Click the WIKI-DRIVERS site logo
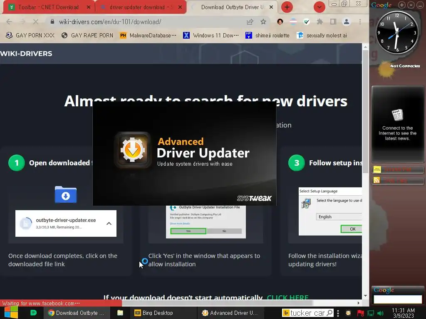Screen dimensions: 426x319 pyautogui.click(x=26, y=54)
